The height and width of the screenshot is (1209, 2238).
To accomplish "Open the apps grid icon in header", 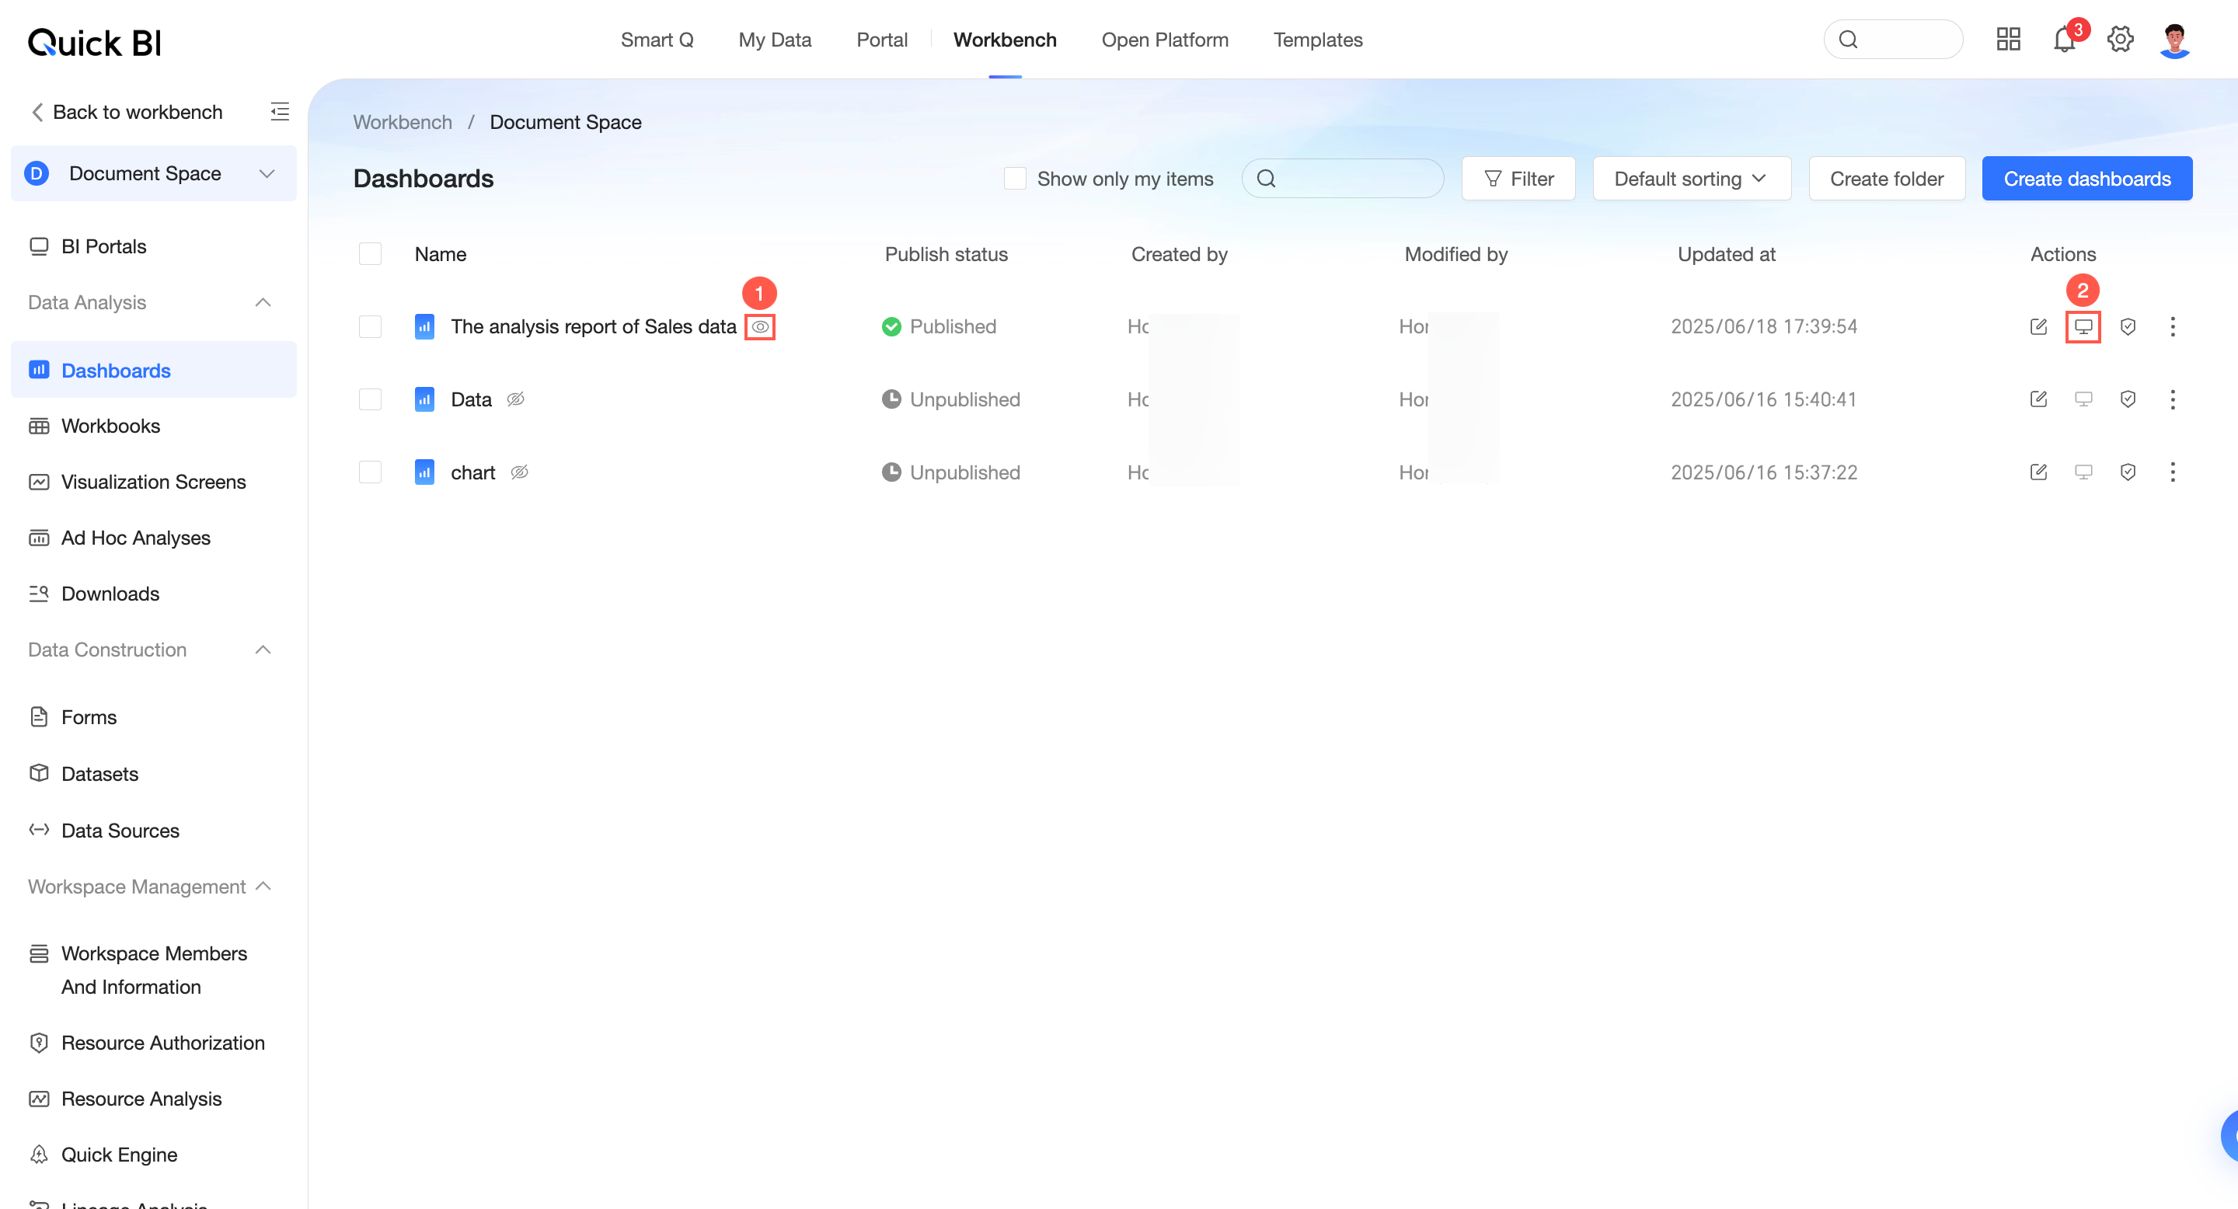I will click(2008, 40).
